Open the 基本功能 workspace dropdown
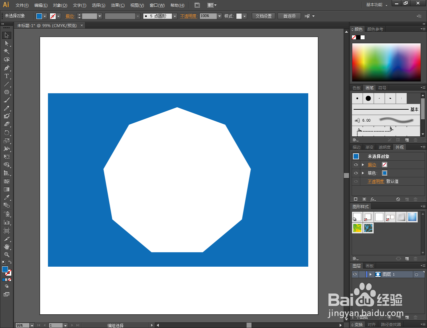427x328 pixels. tap(377, 5)
